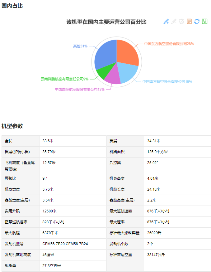Click the grey clear-marks trash icon
Screen dimensions: 211x272
pos(181,21)
